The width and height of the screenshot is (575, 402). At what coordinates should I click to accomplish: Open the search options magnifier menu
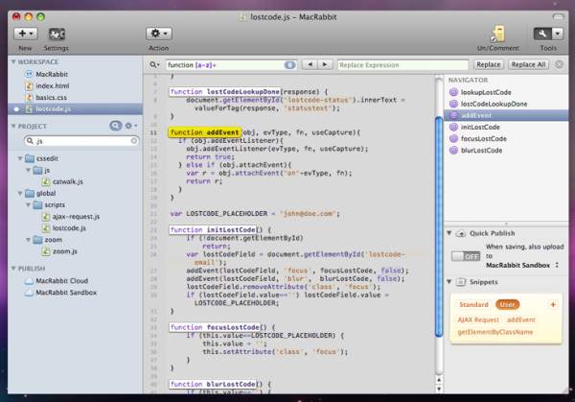(x=154, y=65)
